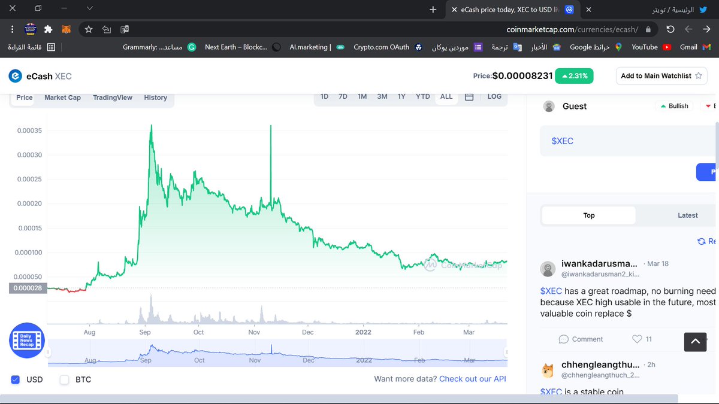Image resolution: width=719 pixels, height=404 pixels.
Task: Click Add to Main Watchlist button
Action: tap(661, 76)
